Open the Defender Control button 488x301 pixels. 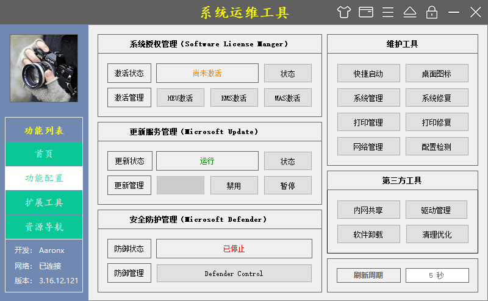click(234, 274)
